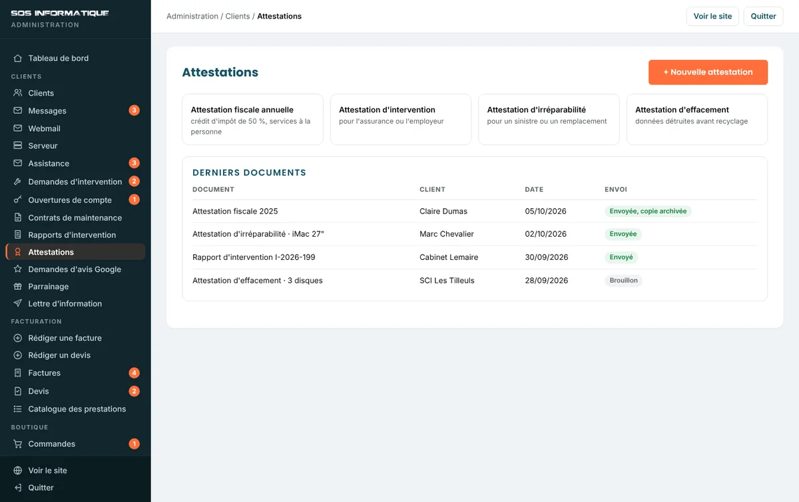
Task: Click the date 05/10/2026
Action: [546, 211]
